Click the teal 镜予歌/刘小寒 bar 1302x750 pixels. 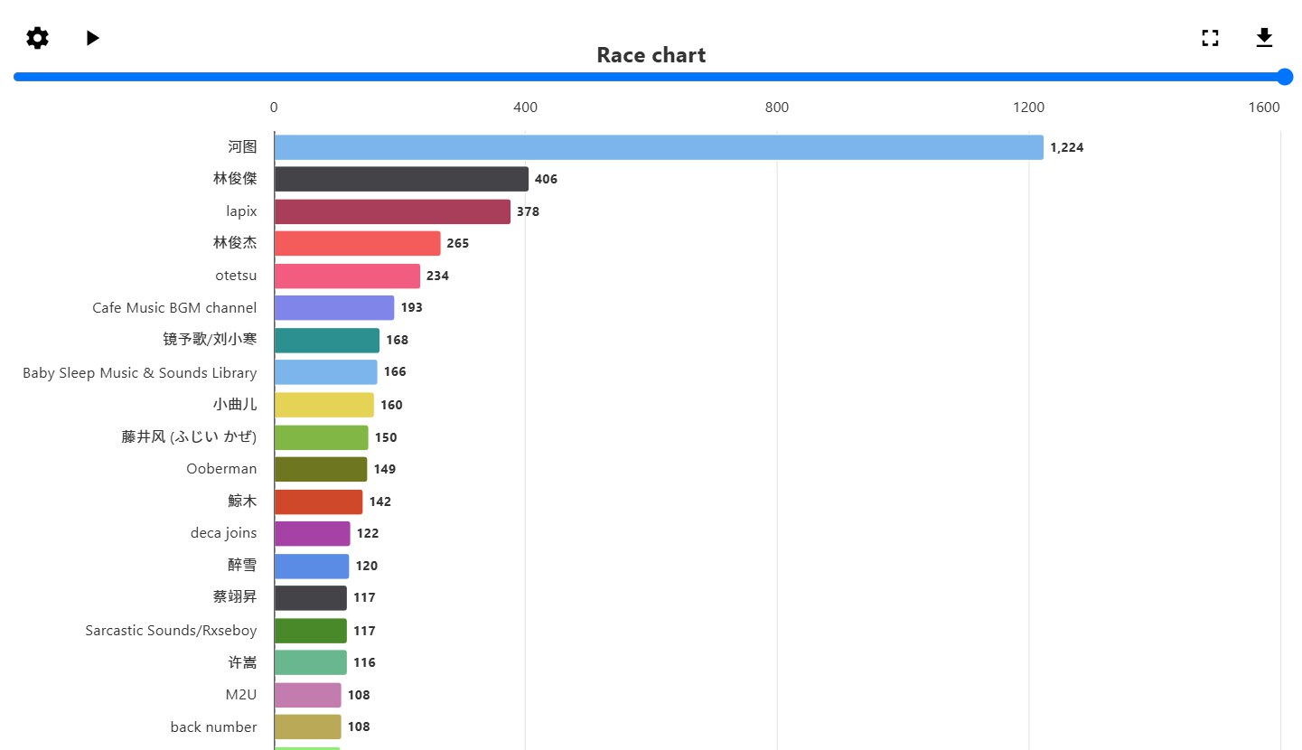(x=326, y=340)
